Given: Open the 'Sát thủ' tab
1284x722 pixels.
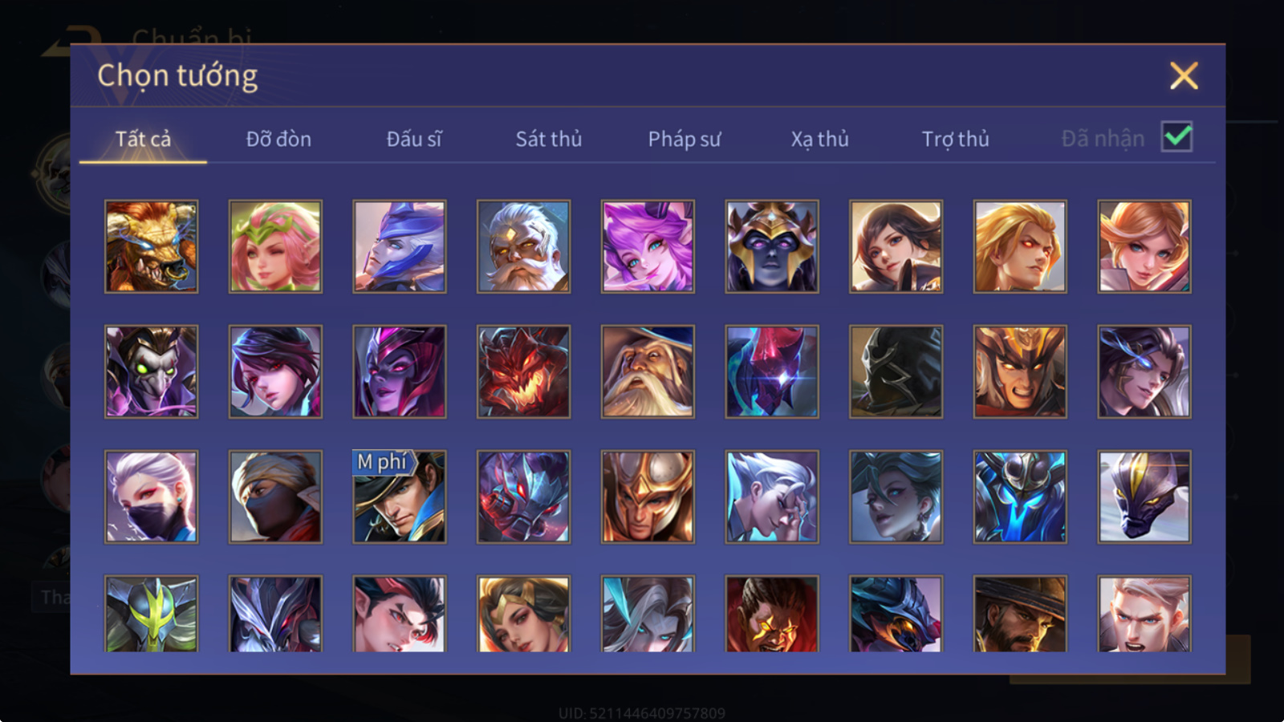Looking at the screenshot, I should click(549, 139).
